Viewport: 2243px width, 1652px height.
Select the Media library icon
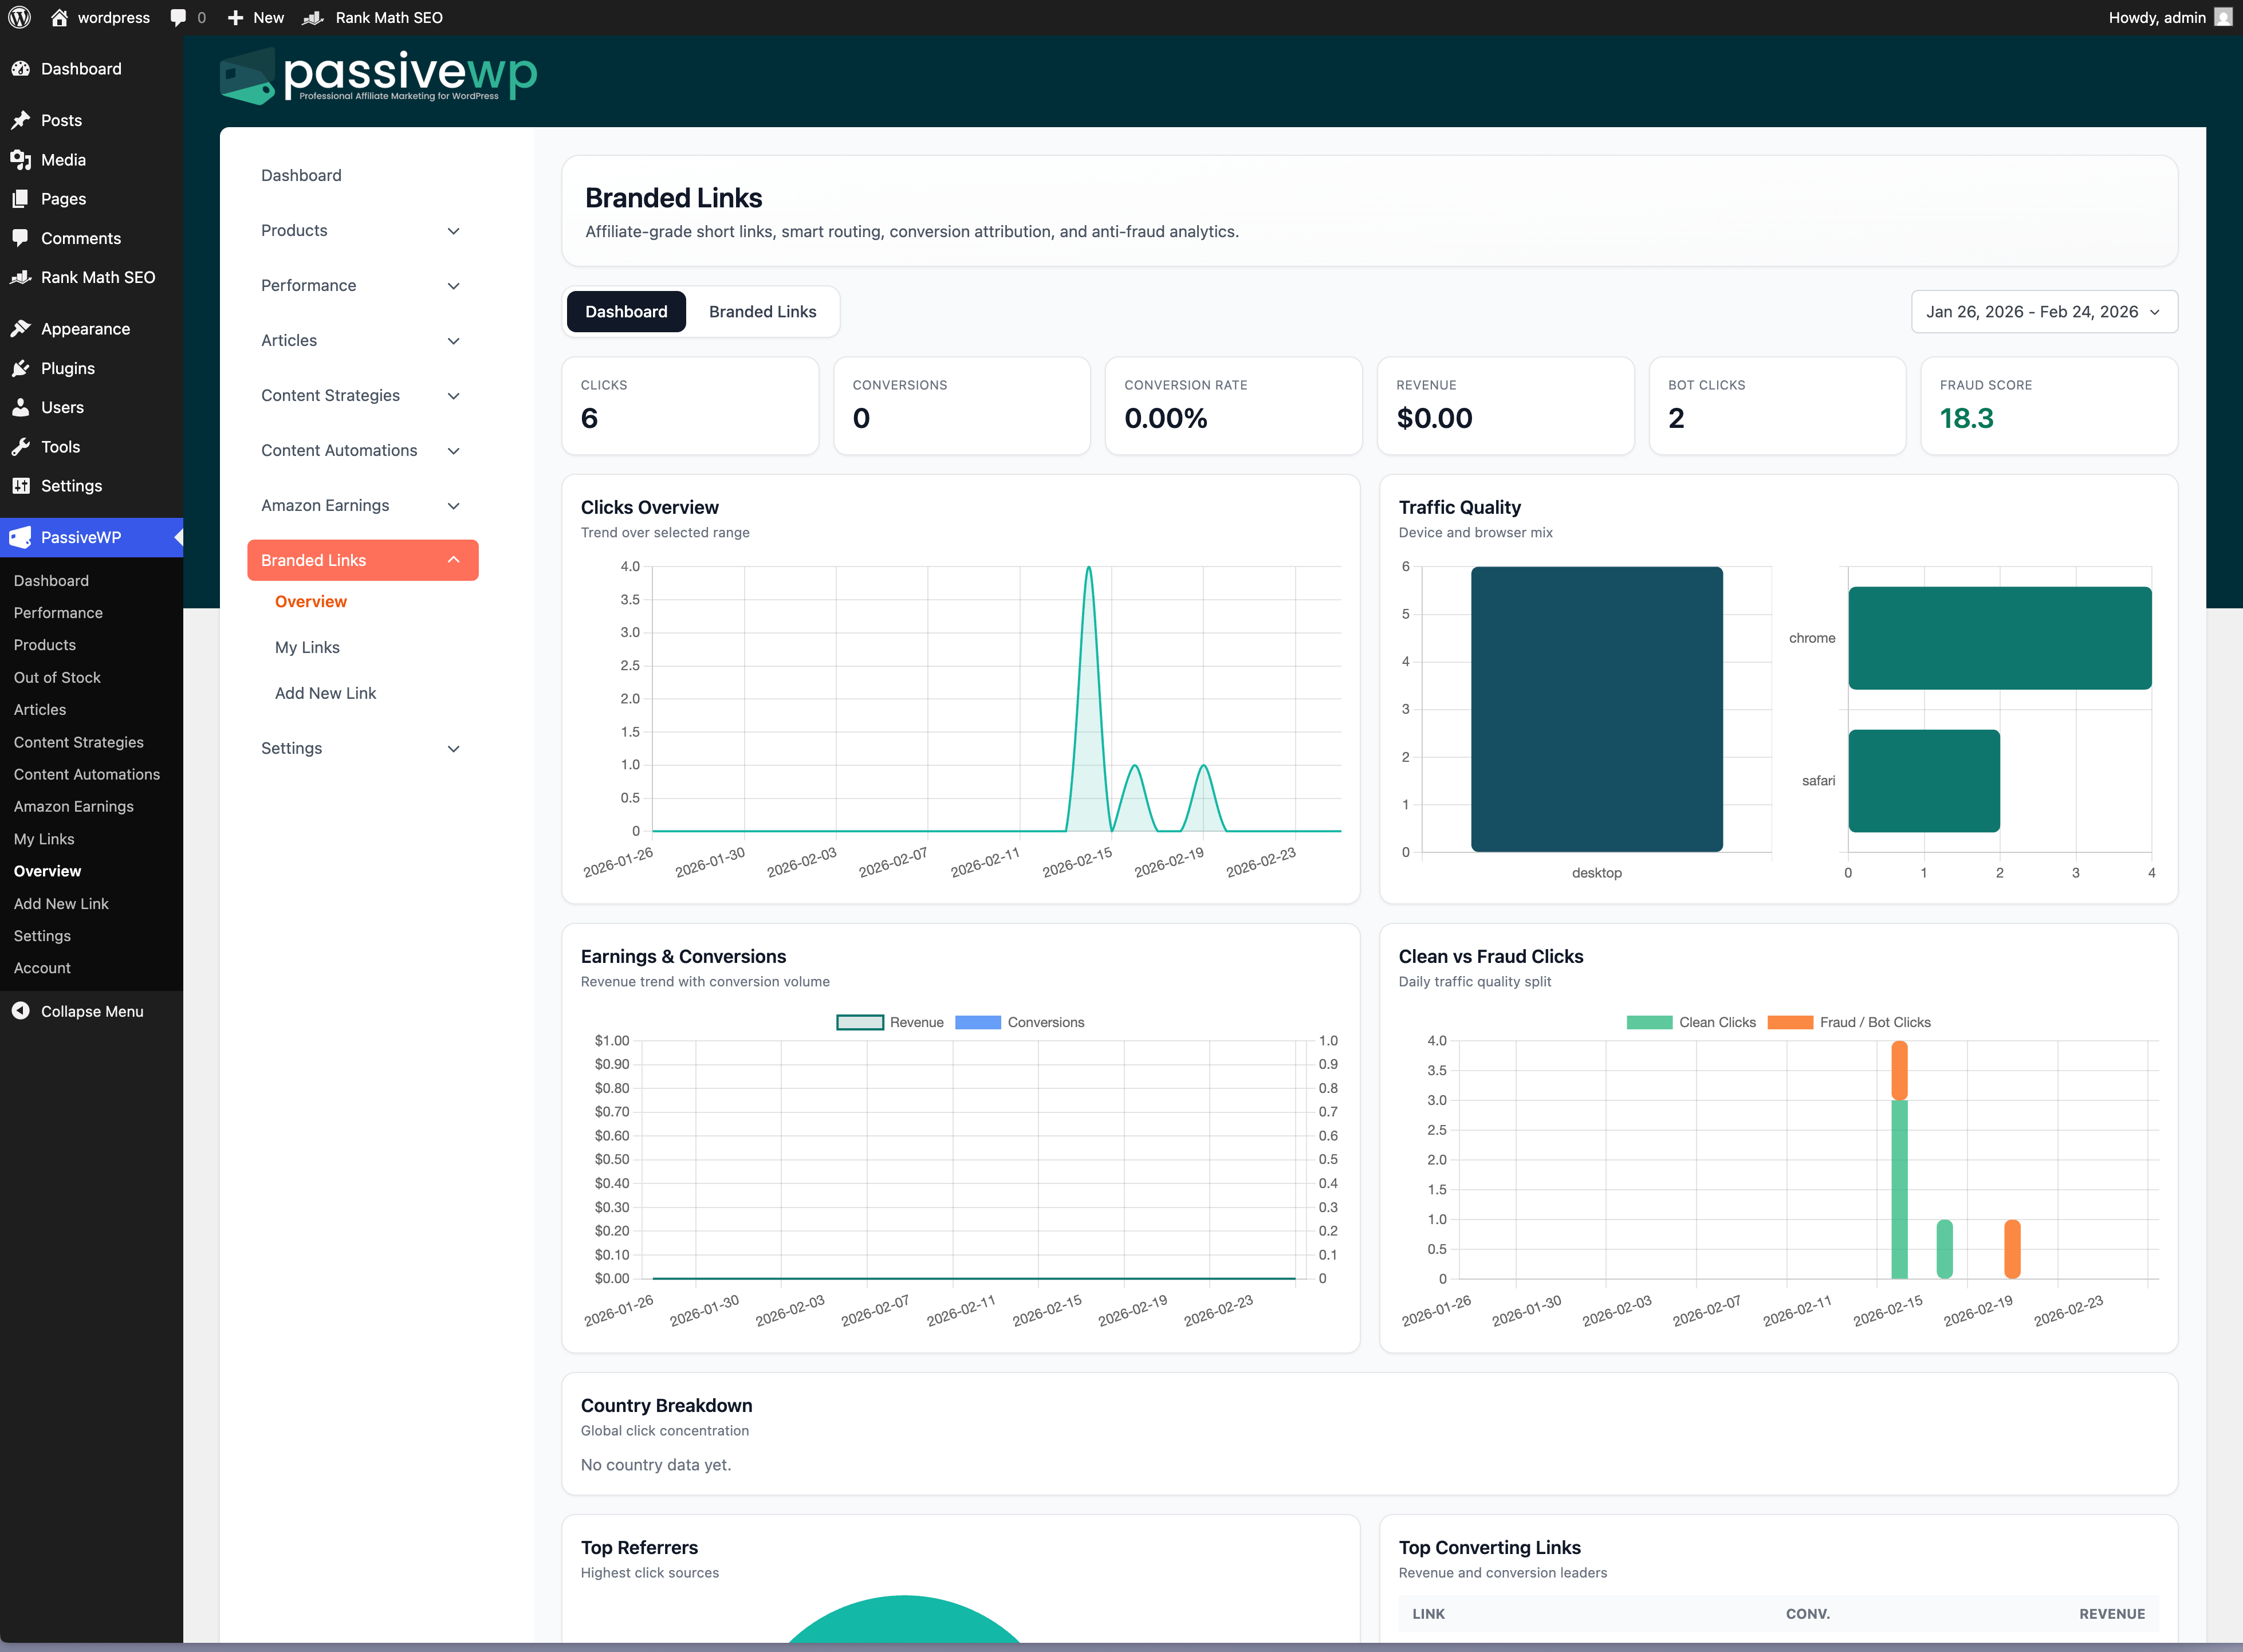(x=21, y=159)
